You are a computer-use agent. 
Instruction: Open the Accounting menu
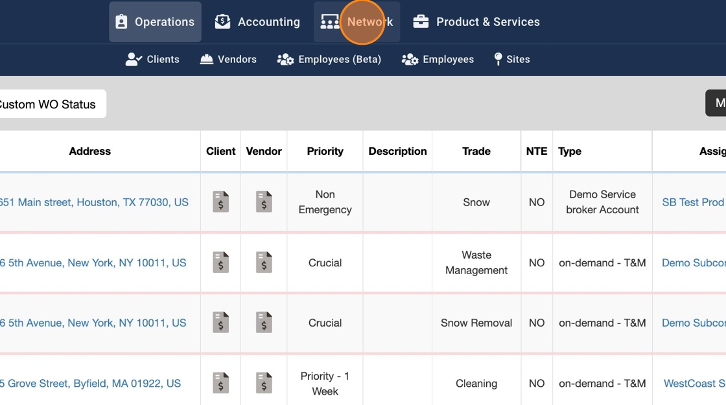[257, 22]
